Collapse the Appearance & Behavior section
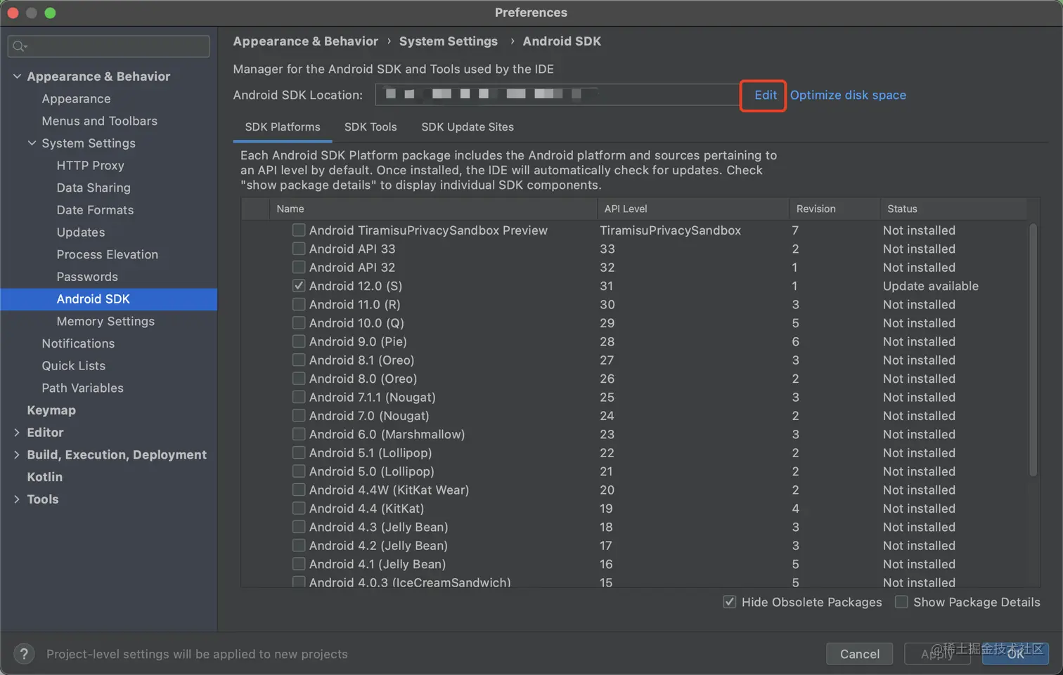Screen dimensions: 1063x675 pyautogui.click(x=17, y=76)
